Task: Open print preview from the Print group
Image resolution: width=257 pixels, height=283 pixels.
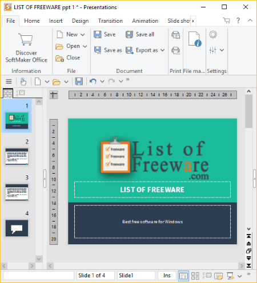Action: tap(175, 35)
